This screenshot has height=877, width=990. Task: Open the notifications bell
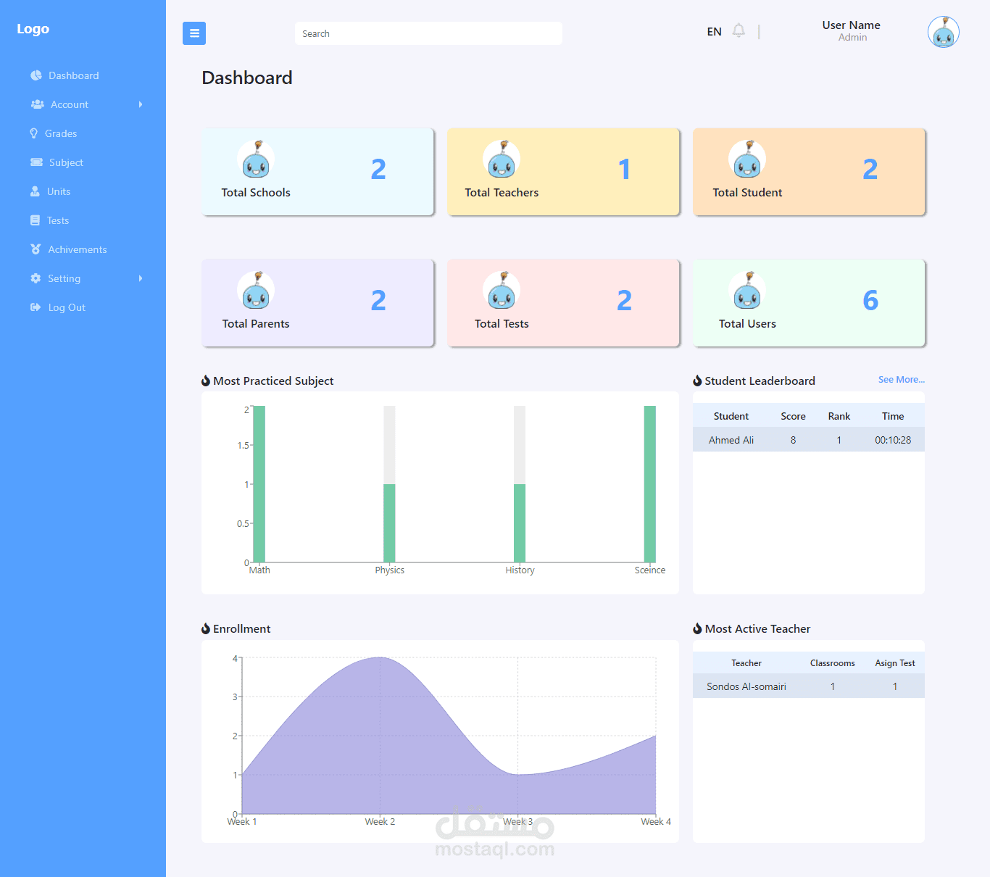coord(739,30)
